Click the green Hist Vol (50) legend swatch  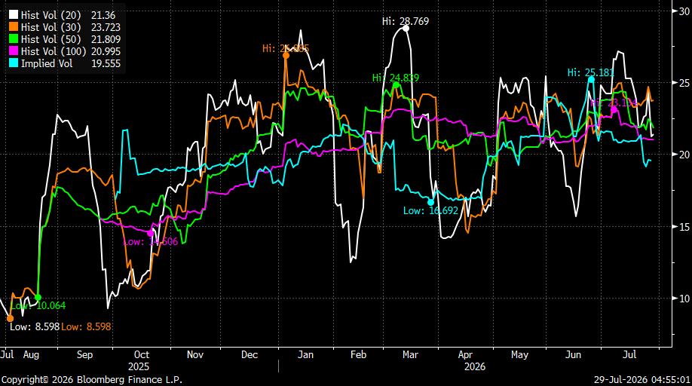point(14,38)
